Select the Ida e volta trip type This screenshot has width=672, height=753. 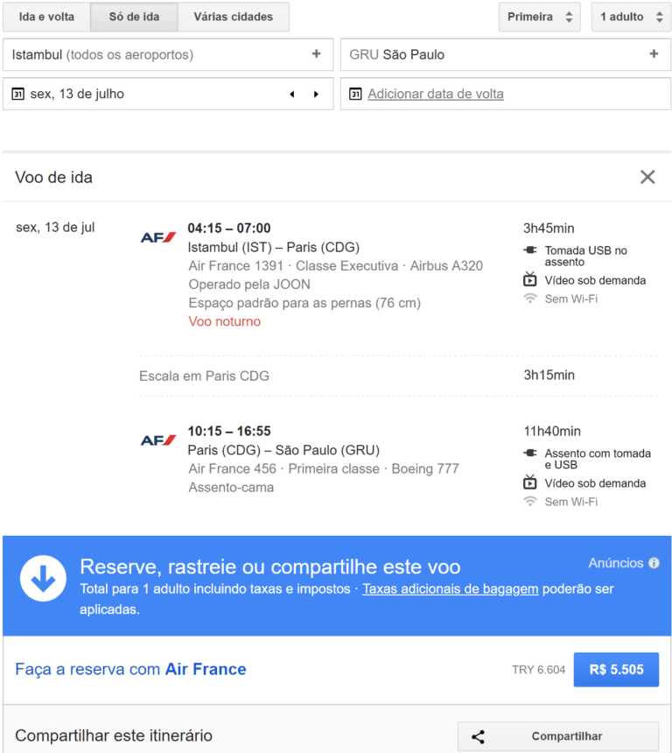46,17
